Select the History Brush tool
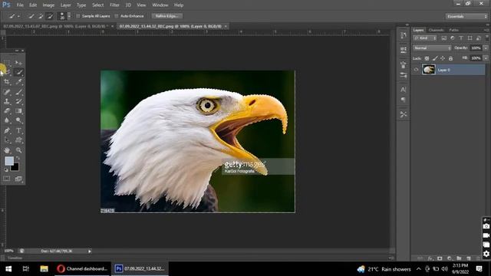The width and height of the screenshot is (491, 276). coord(18,101)
